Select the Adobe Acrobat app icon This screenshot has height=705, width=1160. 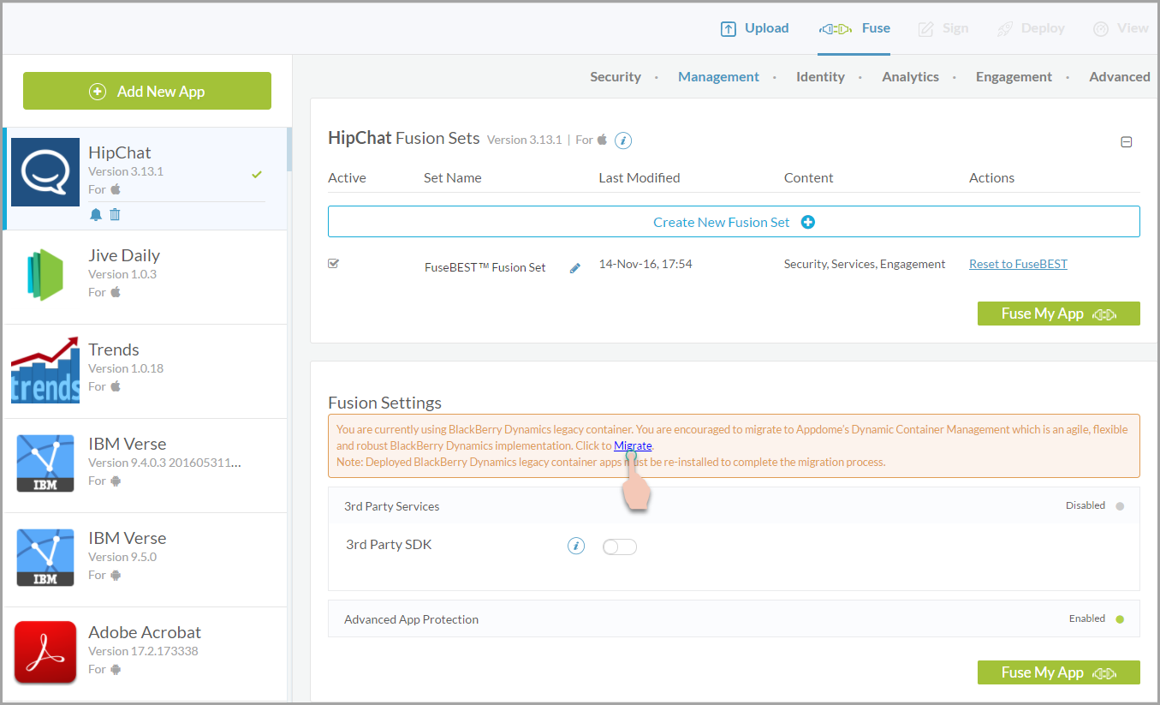pos(45,652)
